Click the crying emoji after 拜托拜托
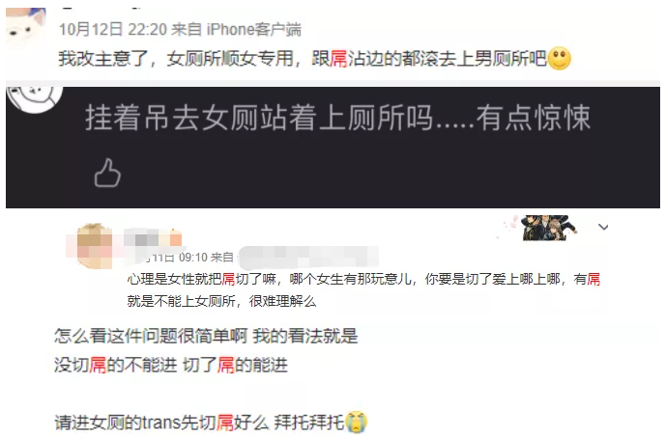 357,422
